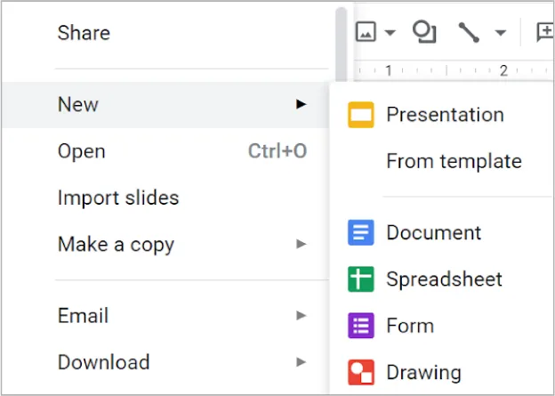Open the Download submenu

tap(103, 362)
